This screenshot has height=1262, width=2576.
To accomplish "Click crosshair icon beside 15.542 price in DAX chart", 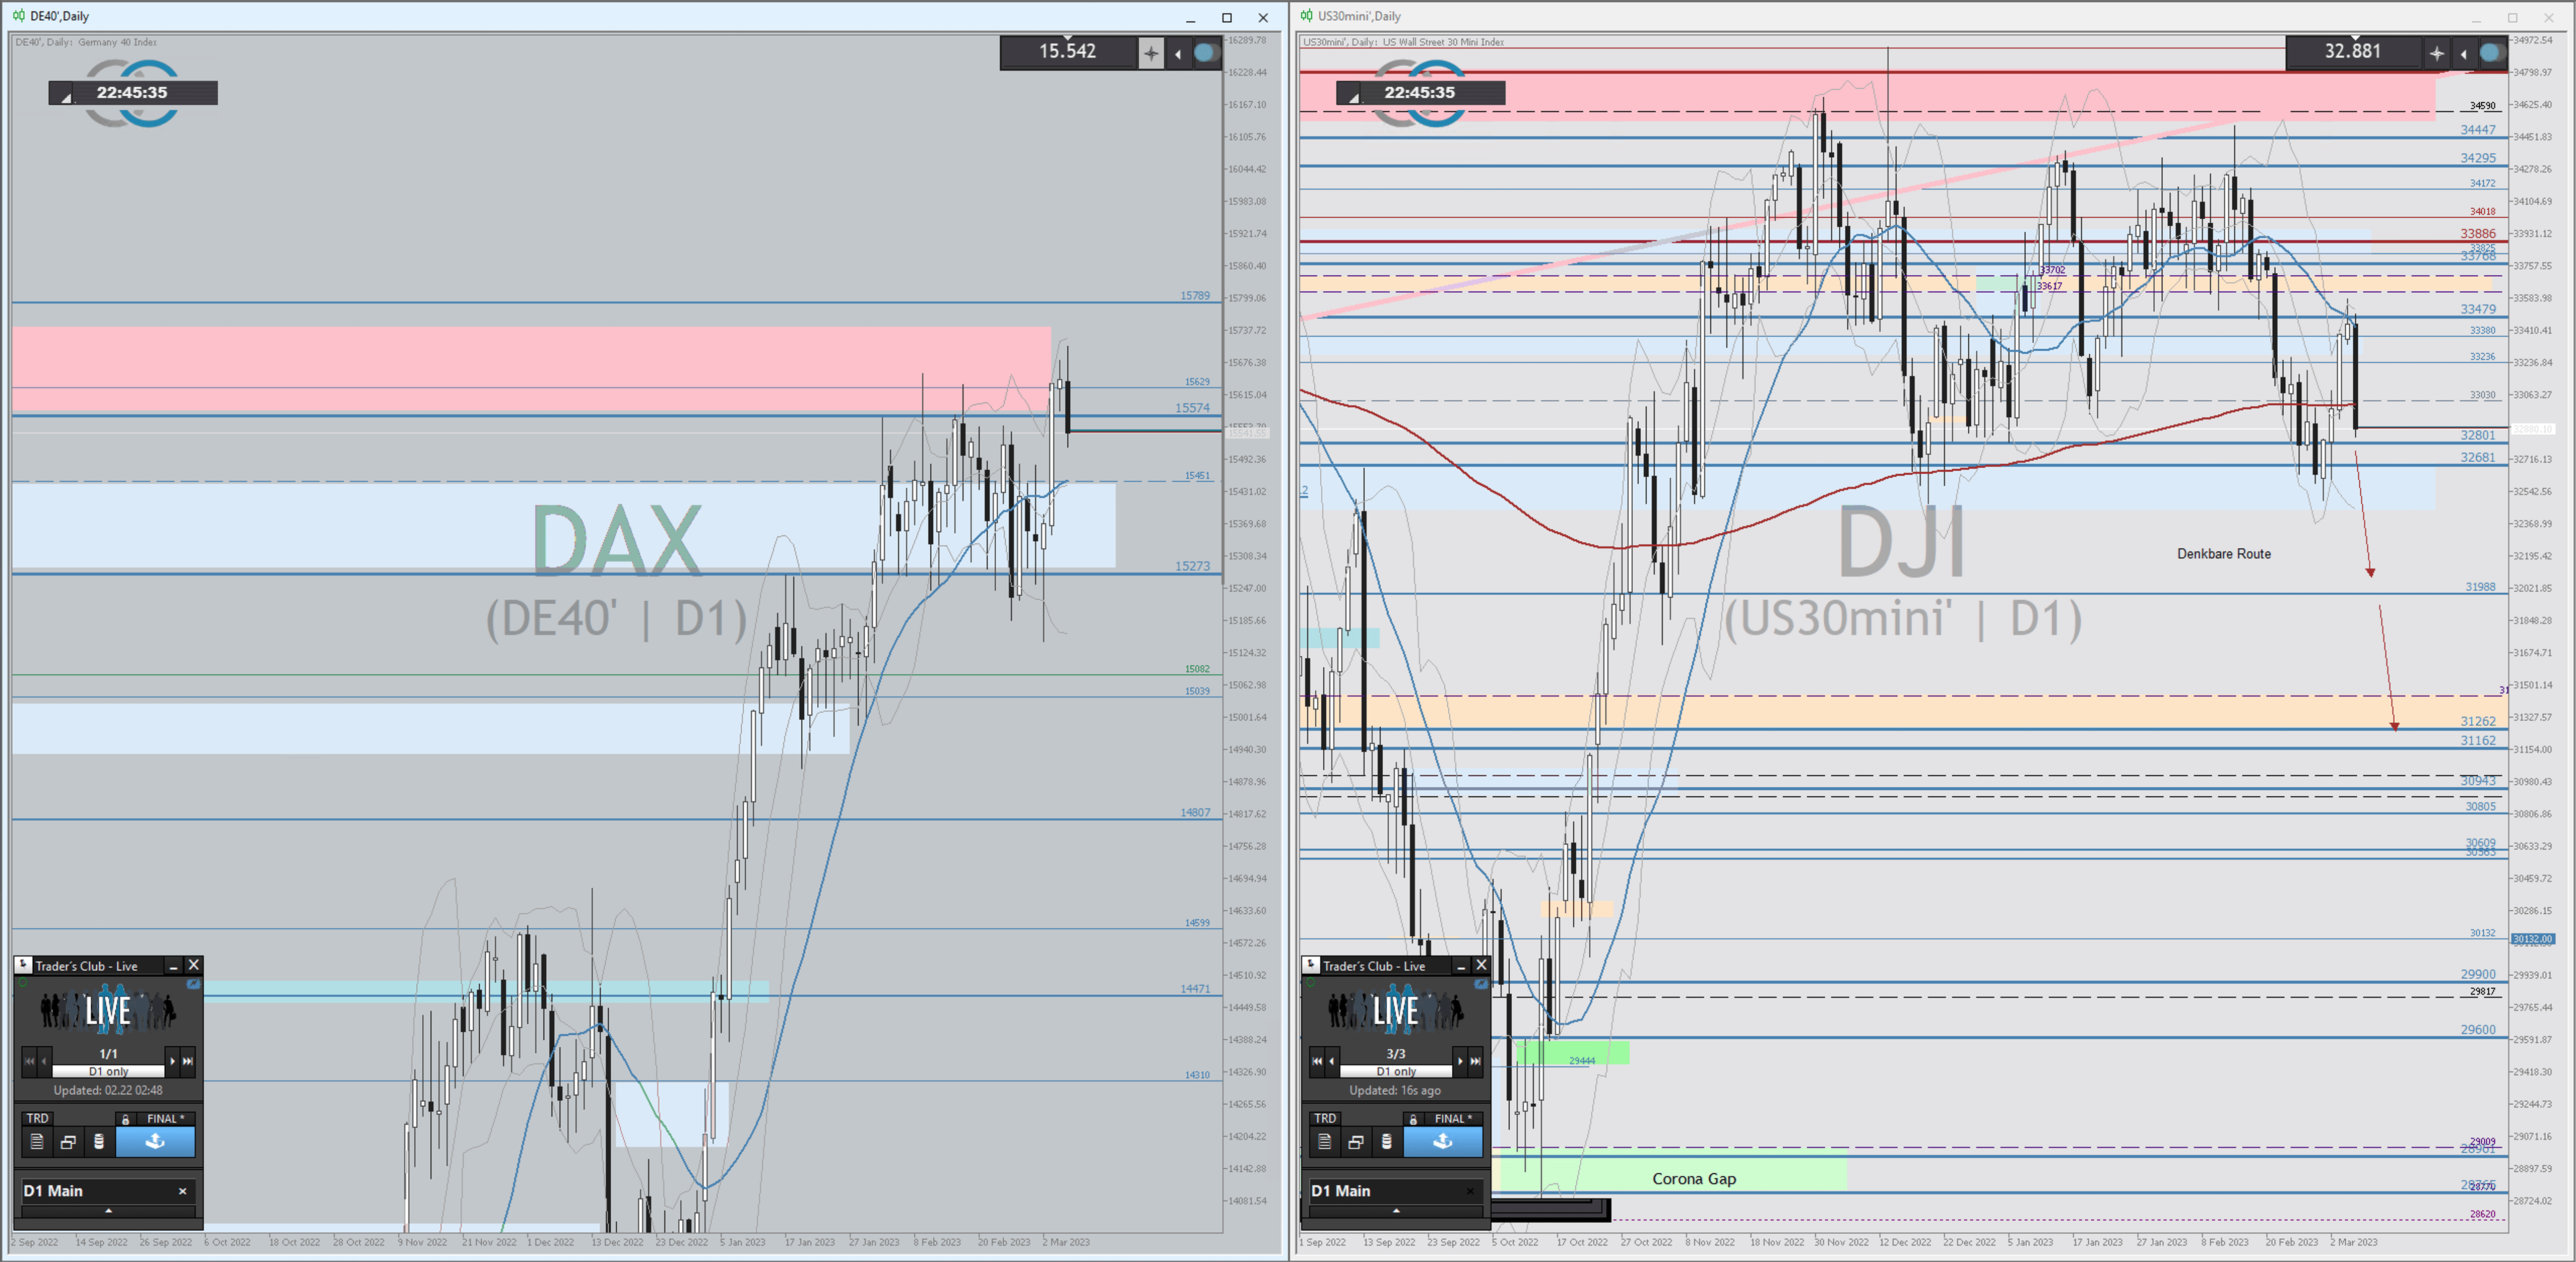I will (1151, 53).
